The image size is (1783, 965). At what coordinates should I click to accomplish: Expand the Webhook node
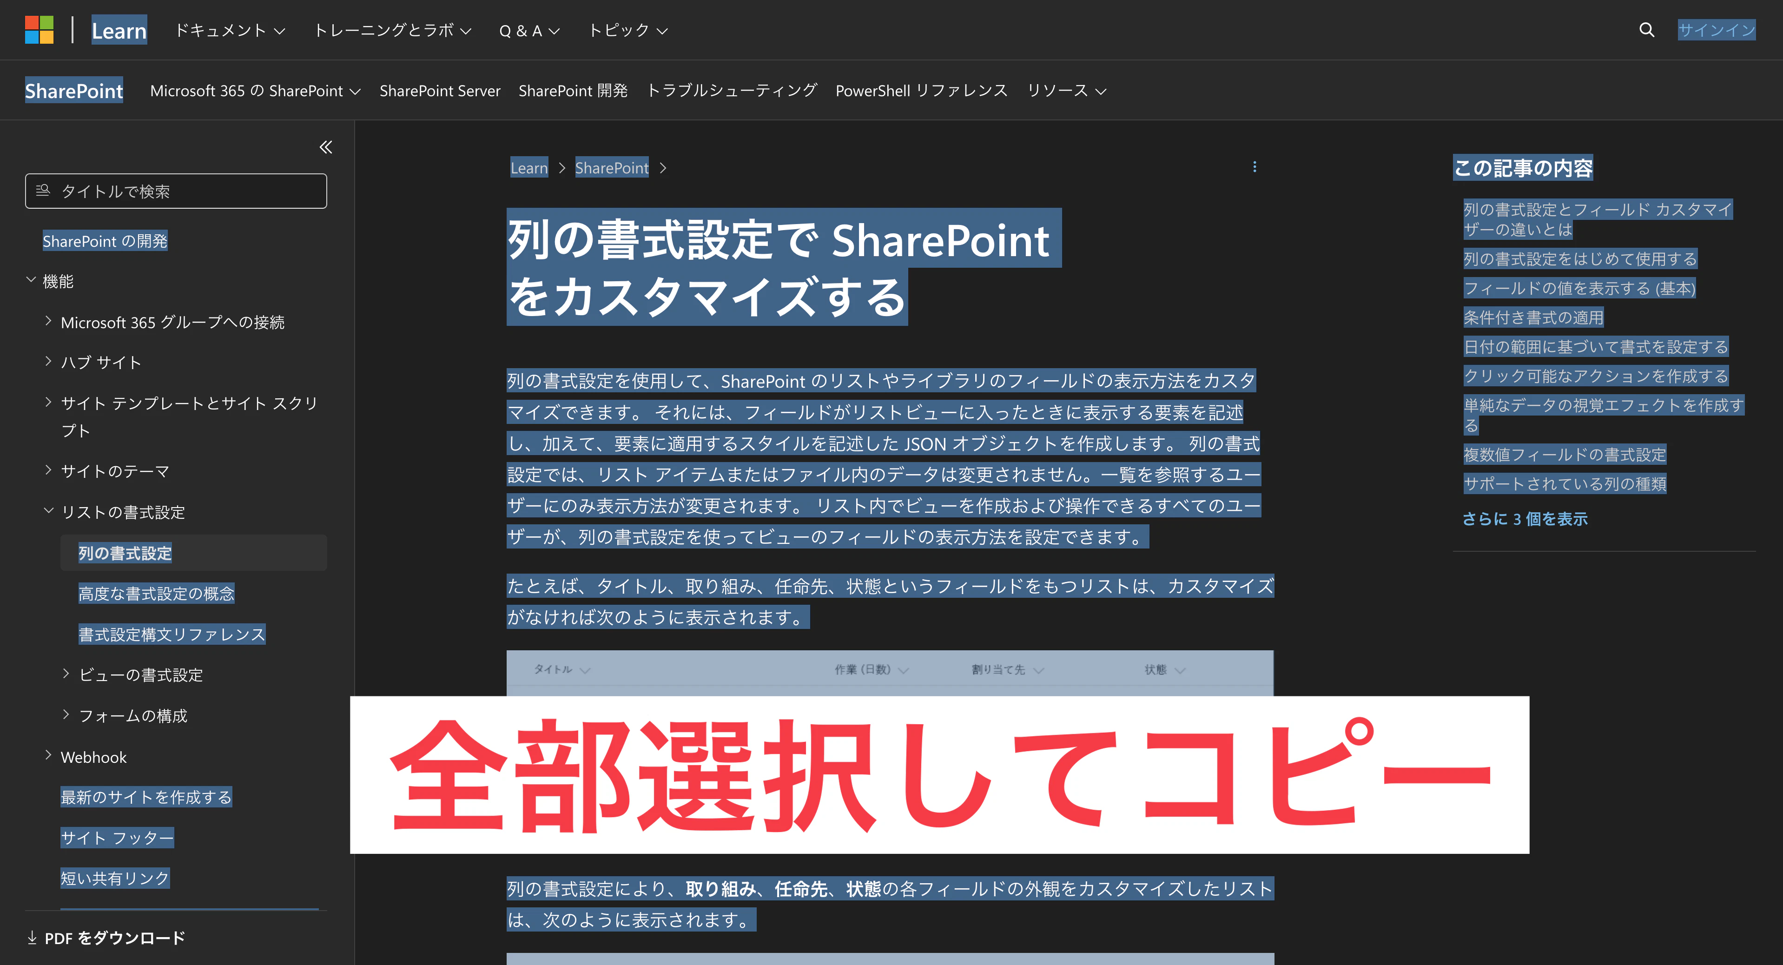(48, 755)
